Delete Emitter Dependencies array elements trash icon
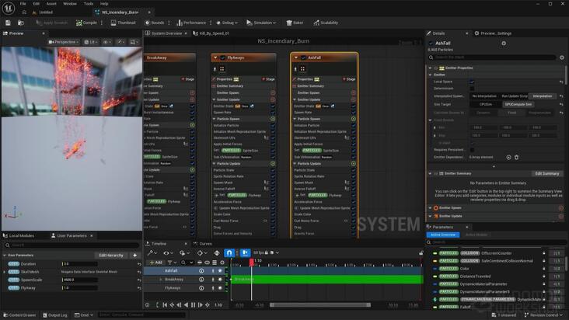Image resolution: width=569 pixels, height=320 pixels. [x=516, y=158]
